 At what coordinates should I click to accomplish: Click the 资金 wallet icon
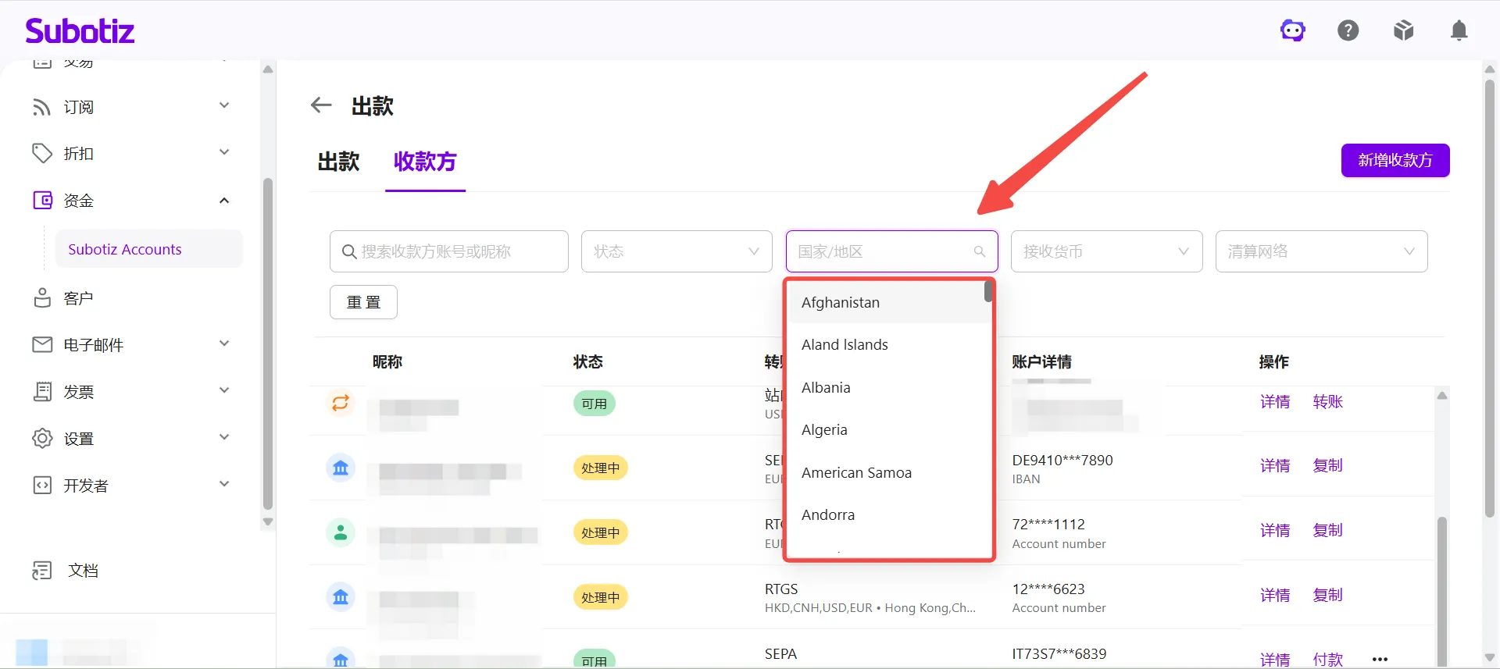[x=41, y=201]
